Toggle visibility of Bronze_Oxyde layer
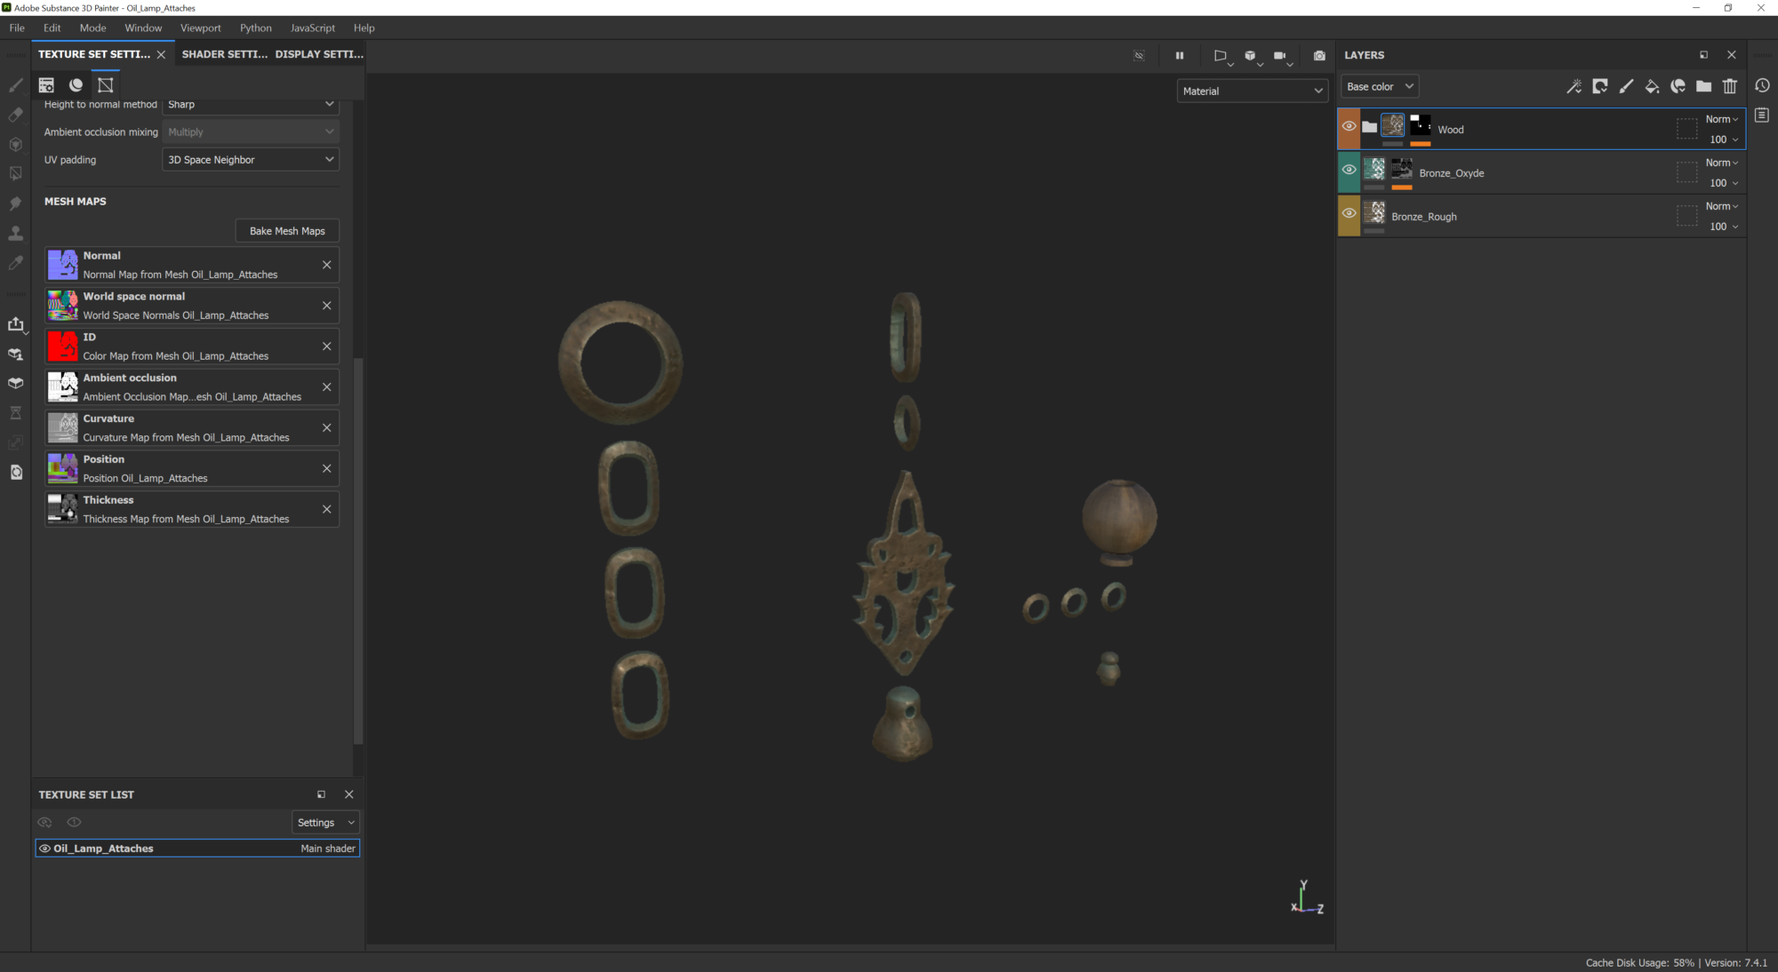 [1349, 170]
